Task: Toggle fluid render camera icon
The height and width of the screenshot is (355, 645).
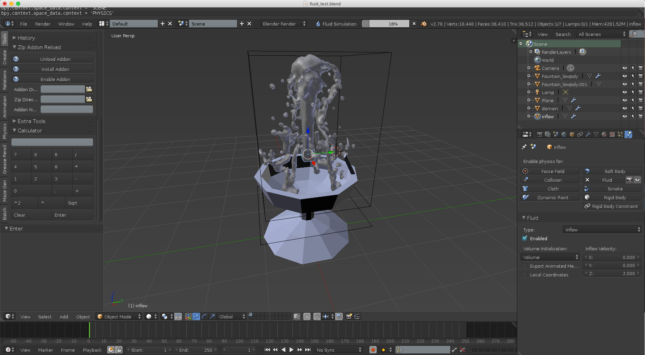Action: [629, 180]
